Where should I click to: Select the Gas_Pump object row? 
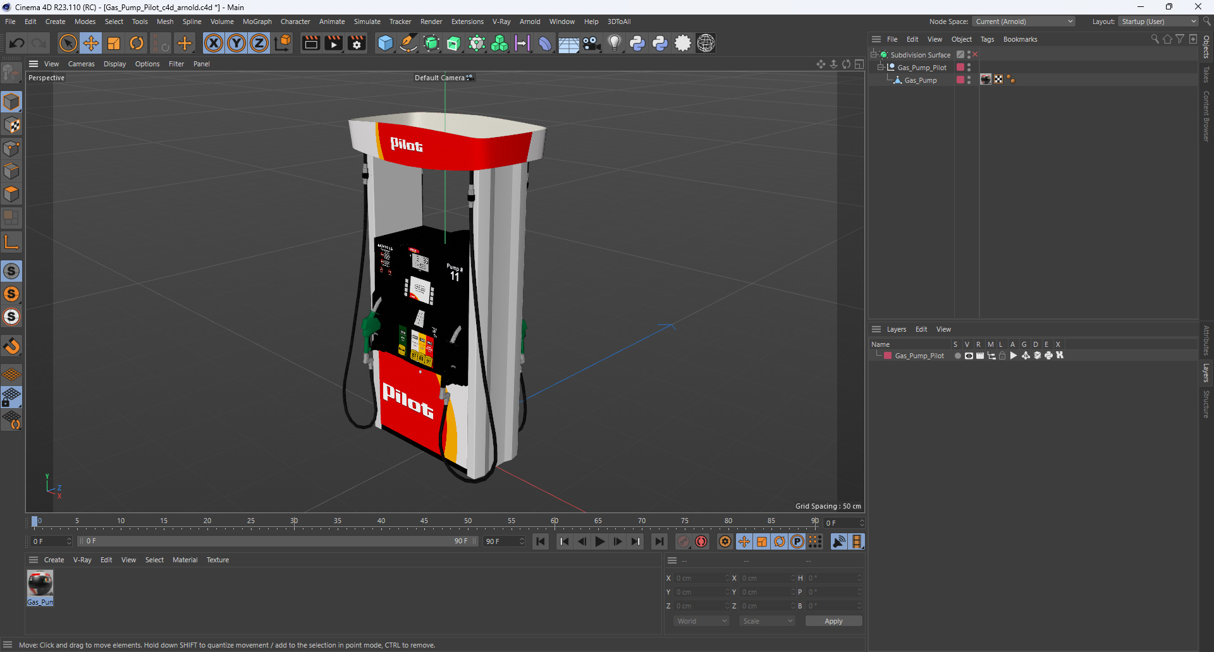(920, 80)
